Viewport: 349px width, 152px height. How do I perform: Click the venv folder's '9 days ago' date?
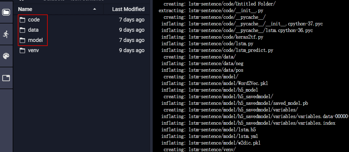tap(132, 50)
